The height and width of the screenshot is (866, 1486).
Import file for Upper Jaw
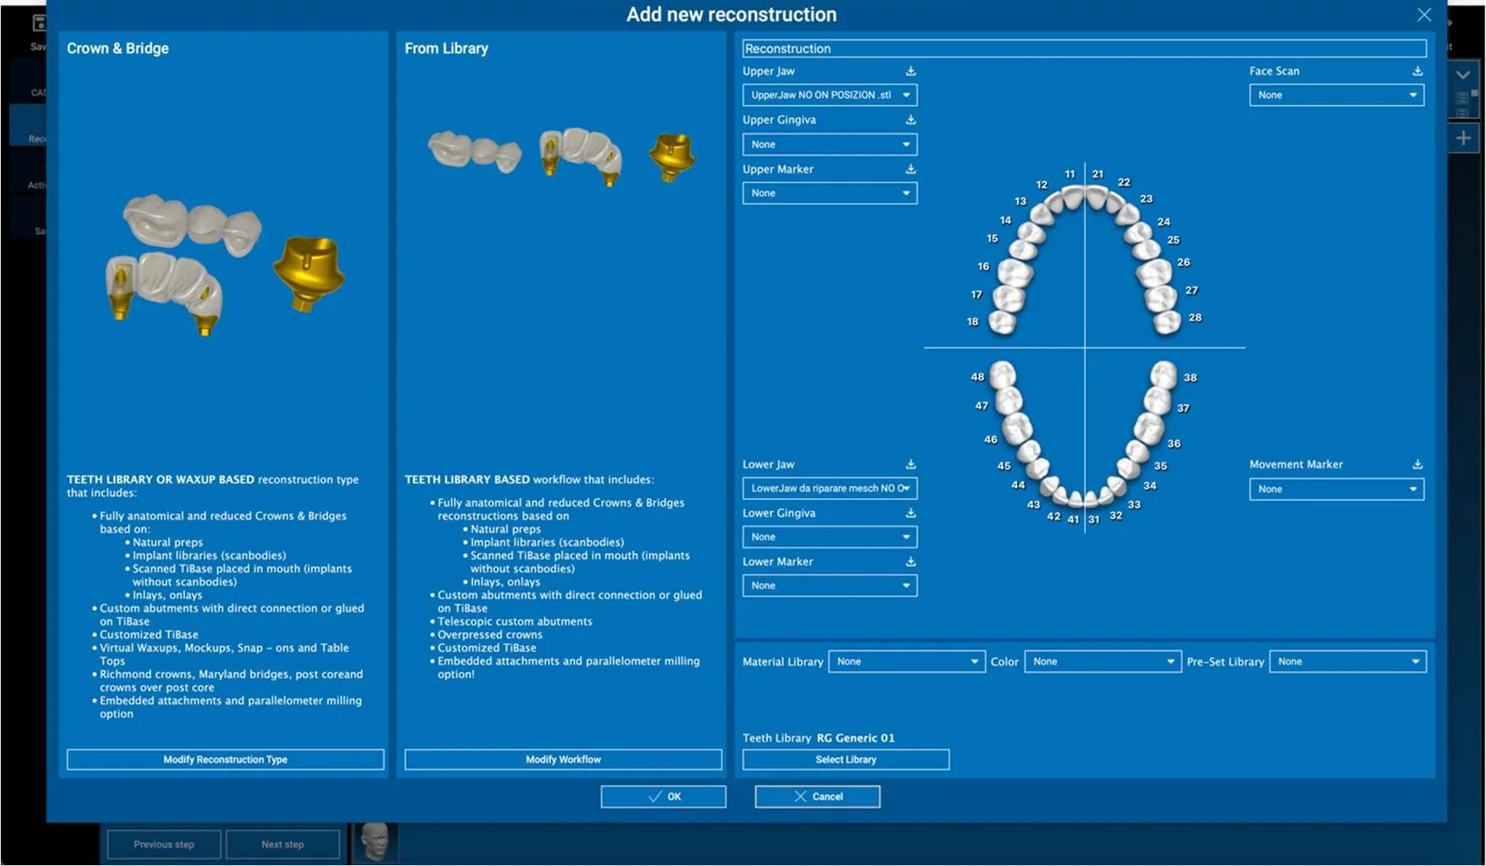coord(910,71)
